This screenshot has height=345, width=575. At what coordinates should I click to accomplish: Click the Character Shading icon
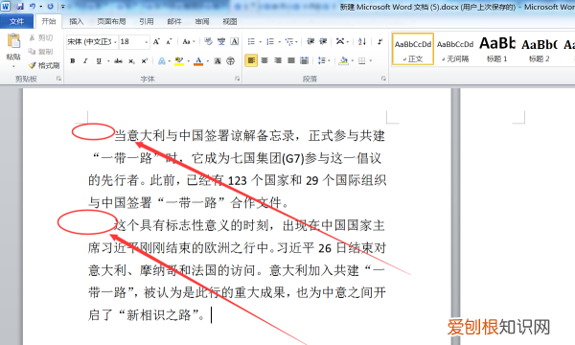pos(218,61)
